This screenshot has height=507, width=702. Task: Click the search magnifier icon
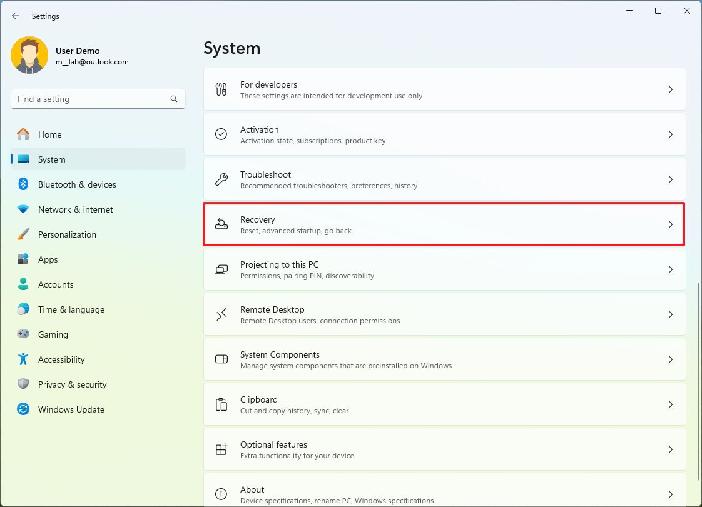174,99
